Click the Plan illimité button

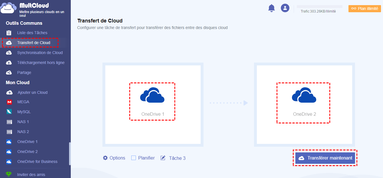pos(364,9)
